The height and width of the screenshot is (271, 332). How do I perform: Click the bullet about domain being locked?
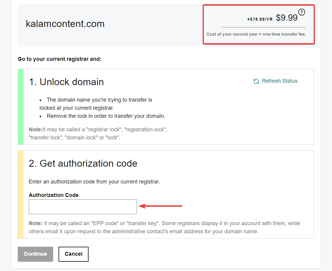tap(96, 103)
